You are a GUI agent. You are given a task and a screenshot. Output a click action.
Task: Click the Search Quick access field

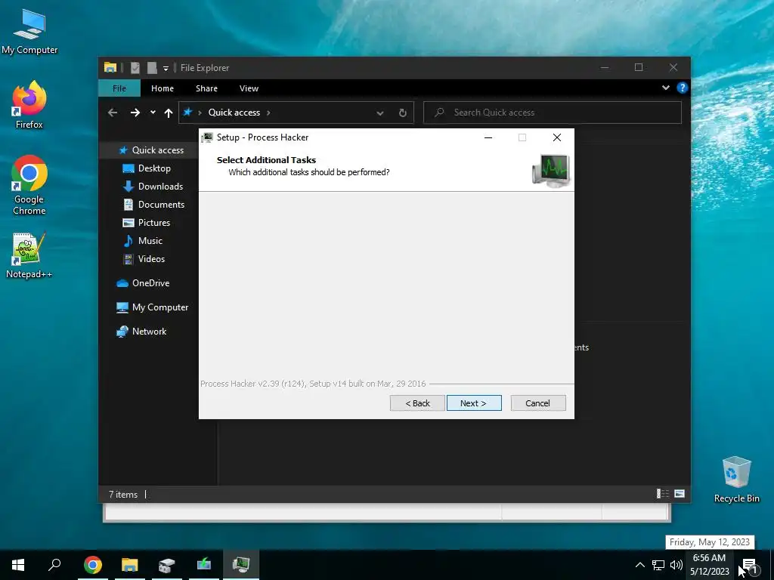coord(553,113)
